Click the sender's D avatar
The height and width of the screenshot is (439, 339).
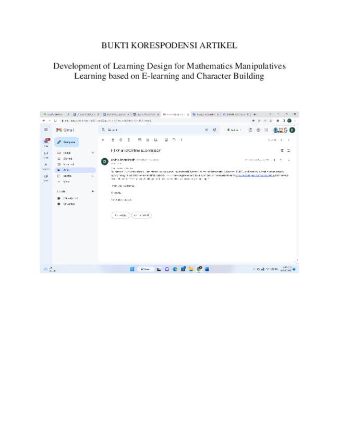pyautogui.click(x=105, y=161)
